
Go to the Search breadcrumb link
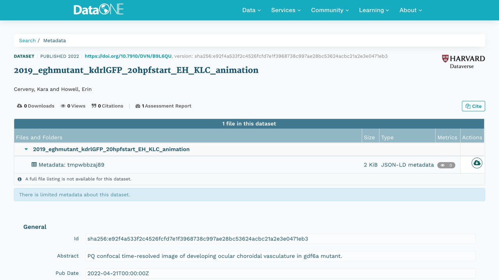click(x=27, y=40)
